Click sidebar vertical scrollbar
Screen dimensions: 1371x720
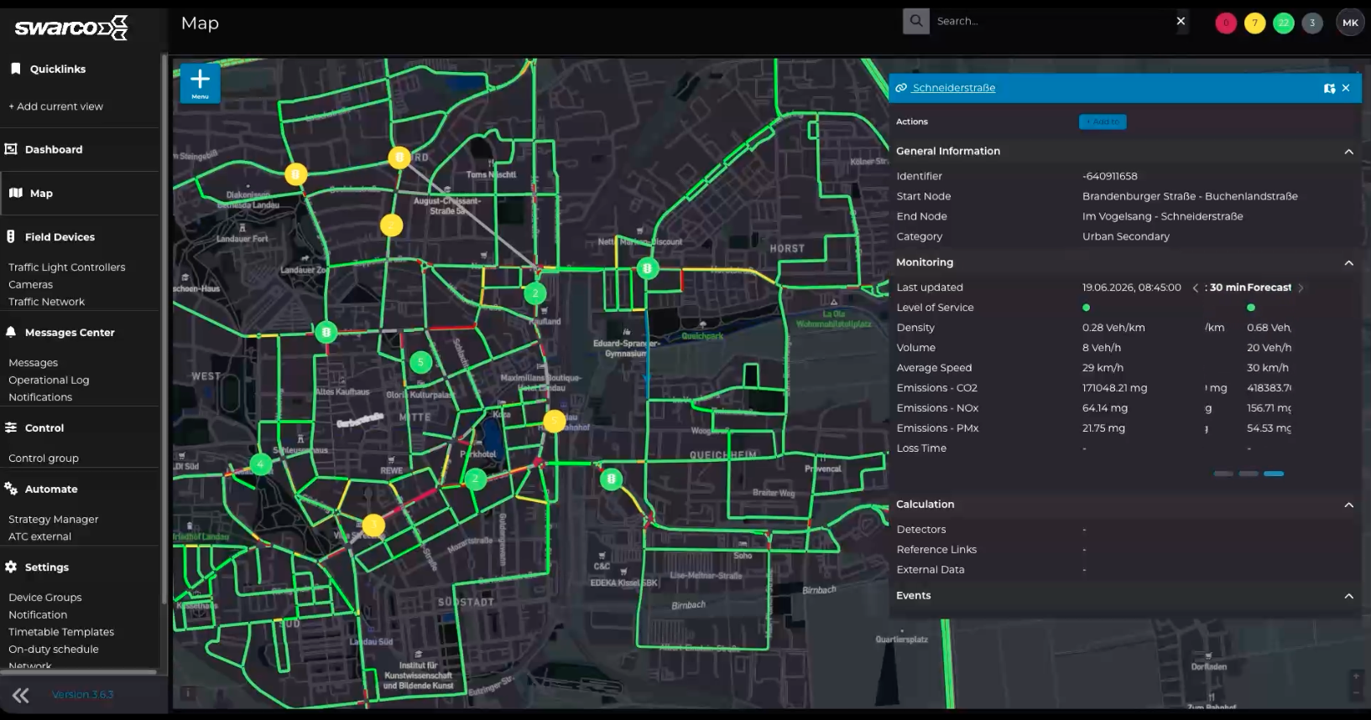pos(164,329)
